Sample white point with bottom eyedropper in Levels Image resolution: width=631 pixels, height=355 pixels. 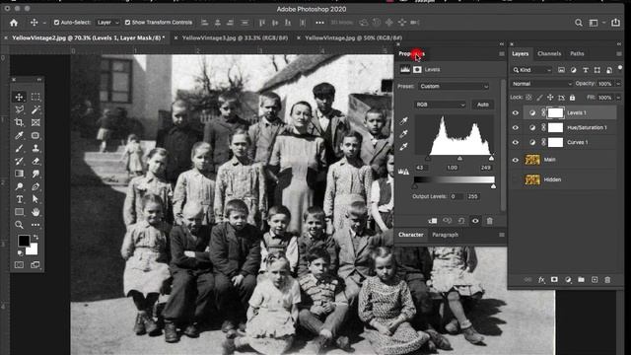coord(403,147)
